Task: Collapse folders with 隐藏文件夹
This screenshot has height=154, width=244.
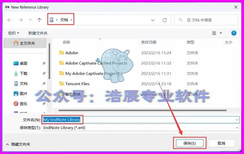Action: [18, 144]
